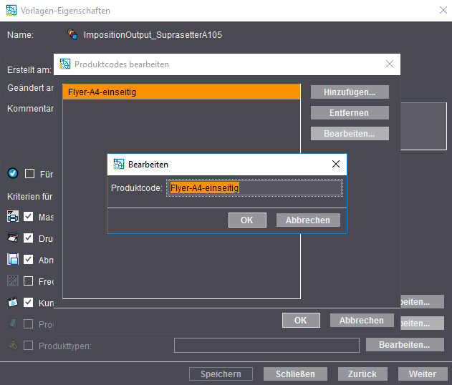
Task: Click the blue sheet icon beside 'Abm' row
Action: coord(12,259)
